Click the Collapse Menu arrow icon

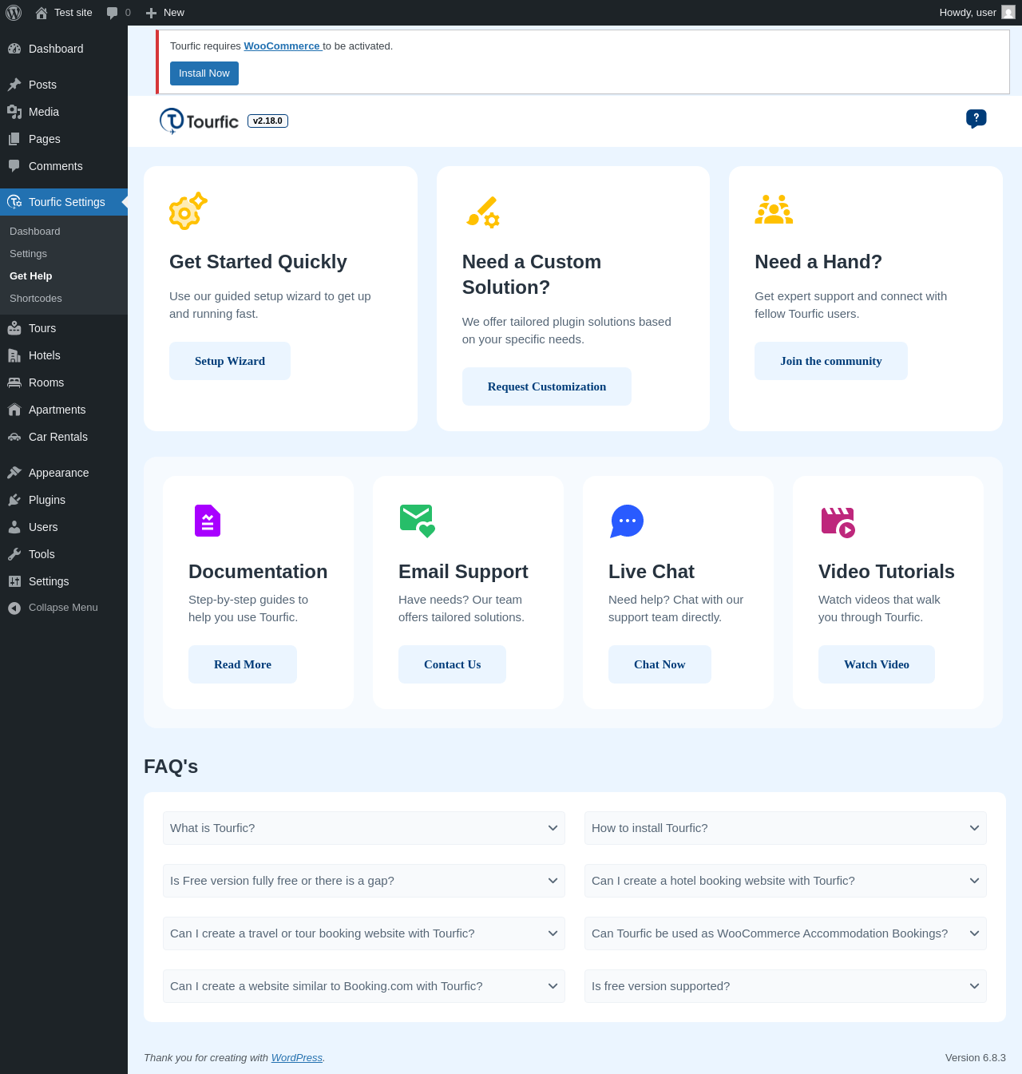tap(14, 608)
